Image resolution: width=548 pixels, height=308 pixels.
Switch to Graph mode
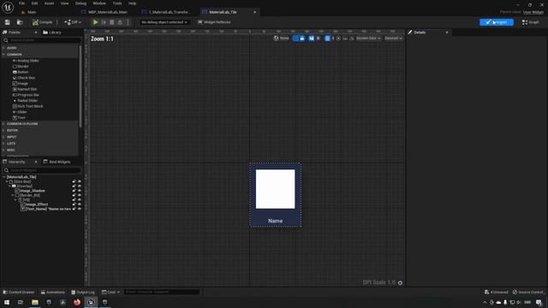[x=531, y=22]
